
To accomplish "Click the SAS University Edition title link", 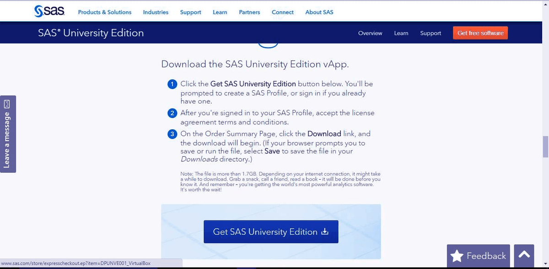I will (91, 33).
